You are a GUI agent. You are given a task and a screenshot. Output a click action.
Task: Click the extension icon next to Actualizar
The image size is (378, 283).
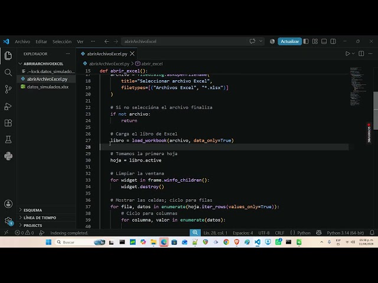tap(272, 41)
